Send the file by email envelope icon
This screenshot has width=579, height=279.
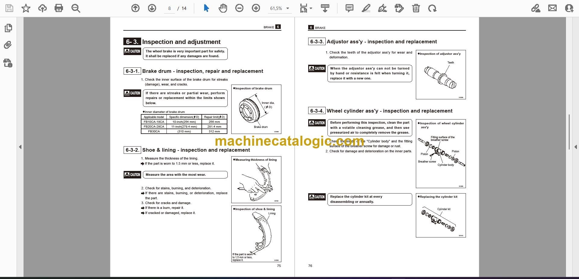[x=552, y=8]
